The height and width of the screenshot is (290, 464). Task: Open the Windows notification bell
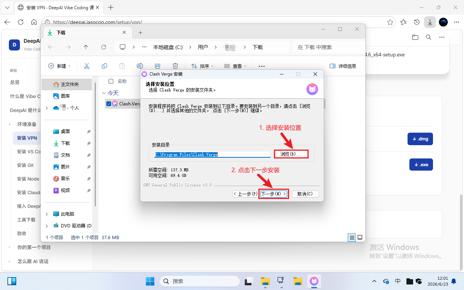tap(454, 281)
